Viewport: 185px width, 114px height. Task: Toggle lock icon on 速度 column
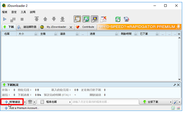(x=117, y=34)
